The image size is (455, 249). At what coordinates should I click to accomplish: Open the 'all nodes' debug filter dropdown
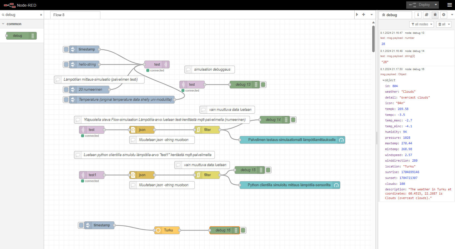tap(422, 24)
